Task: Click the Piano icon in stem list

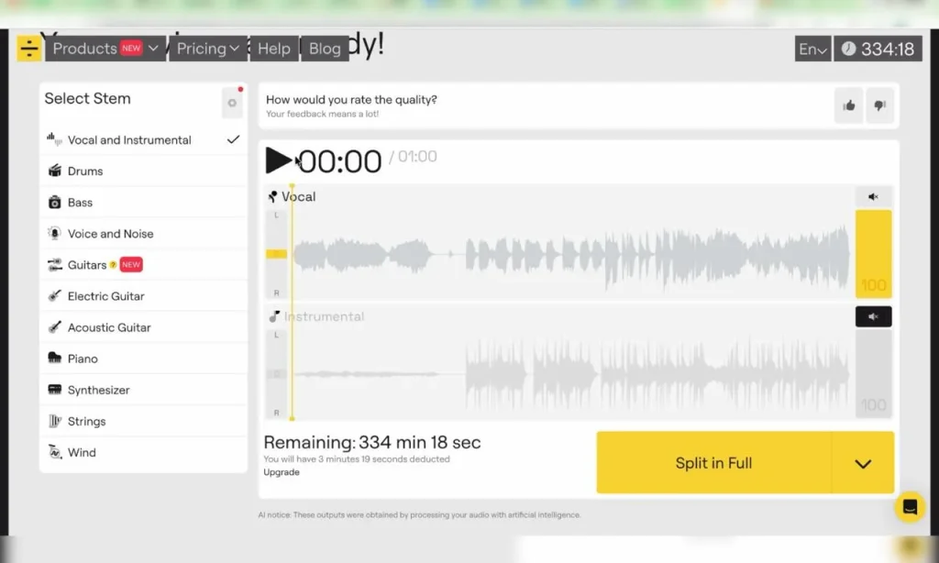Action: pyautogui.click(x=54, y=359)
